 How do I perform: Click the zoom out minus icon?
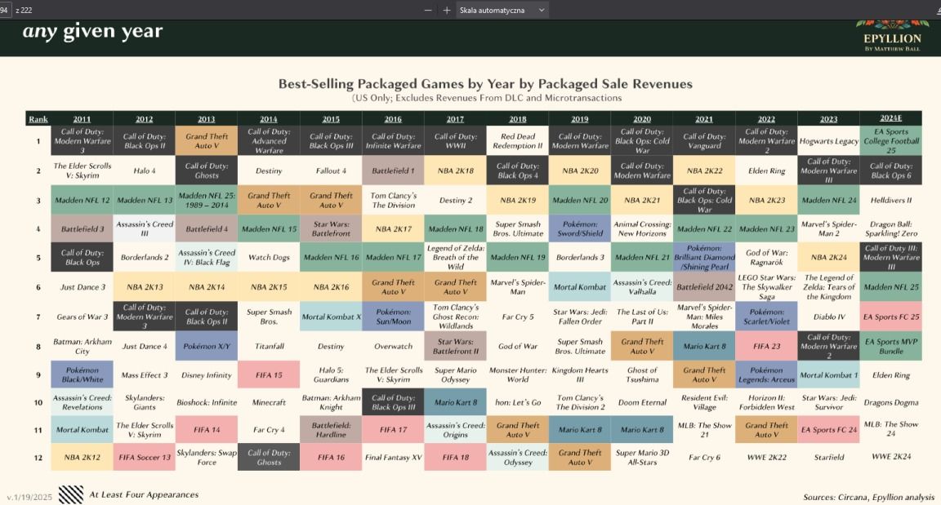(x=428, y=10)
